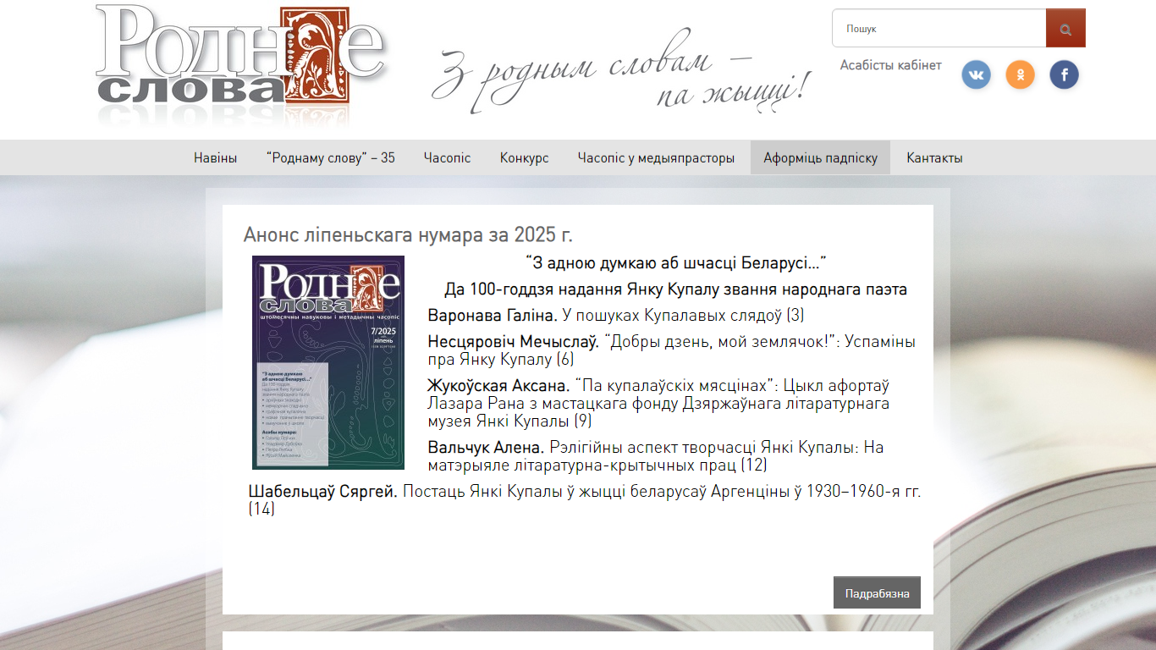
Task: Click the author name Варонава Галіна
Action: click(x=493, y=316)
